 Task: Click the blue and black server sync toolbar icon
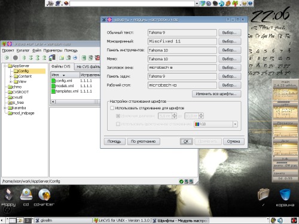(52, 57)
